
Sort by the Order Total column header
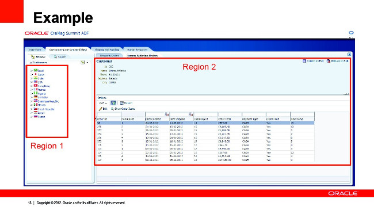point(230,119)
